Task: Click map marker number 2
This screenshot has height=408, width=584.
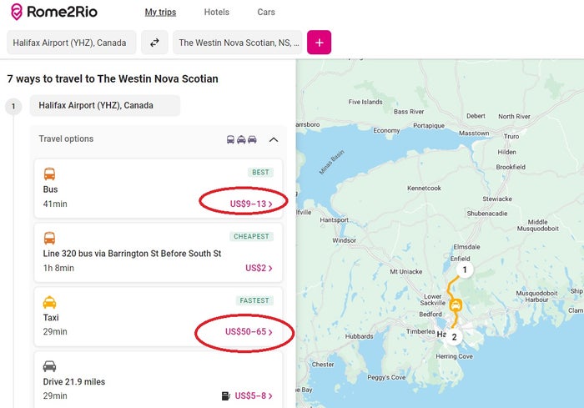Action: click(x=454, y=337)
